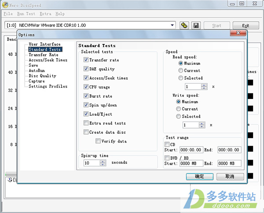
Task: Enable the CD test range checkbox
Action: [x=167, y=144]
